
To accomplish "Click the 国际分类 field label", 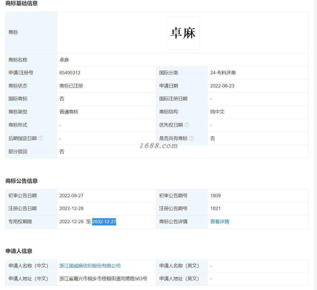I will coord(168,73).
